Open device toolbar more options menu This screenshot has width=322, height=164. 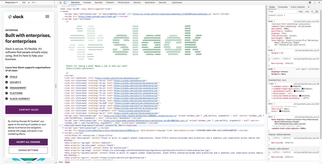(54, 2)
